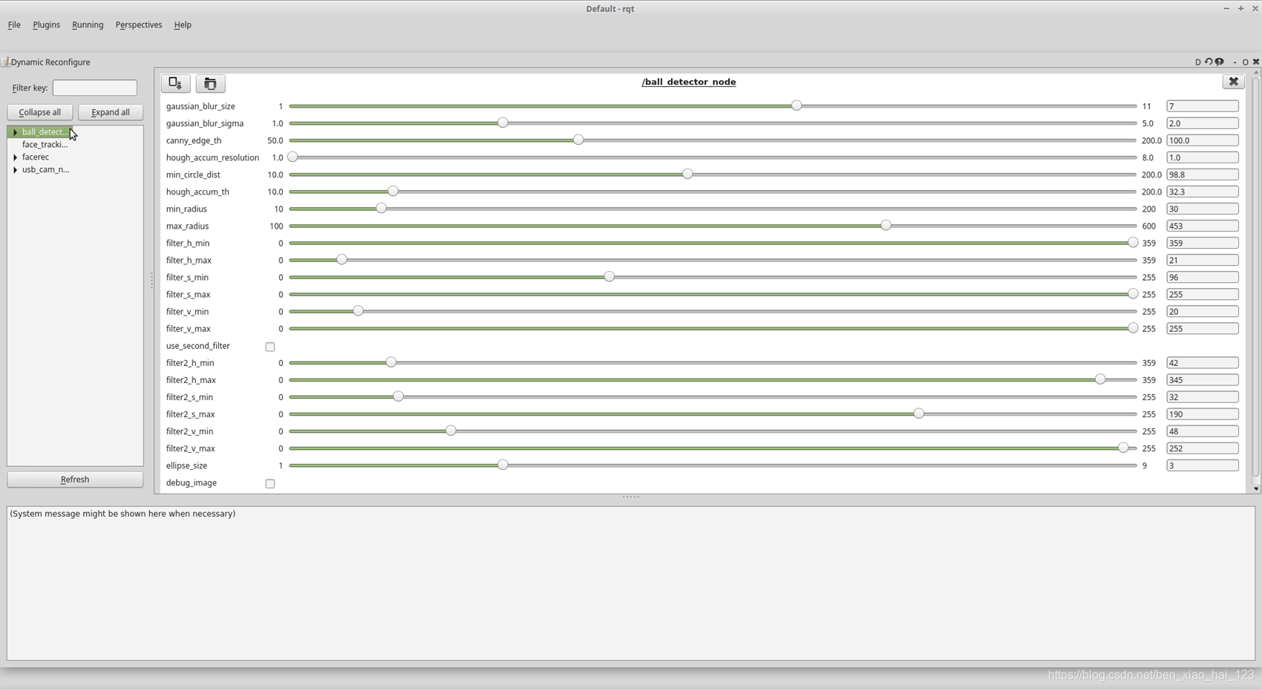The image size is (1262, 689).
Task: Click the Refresh button
Action: (x=75, y=480)
